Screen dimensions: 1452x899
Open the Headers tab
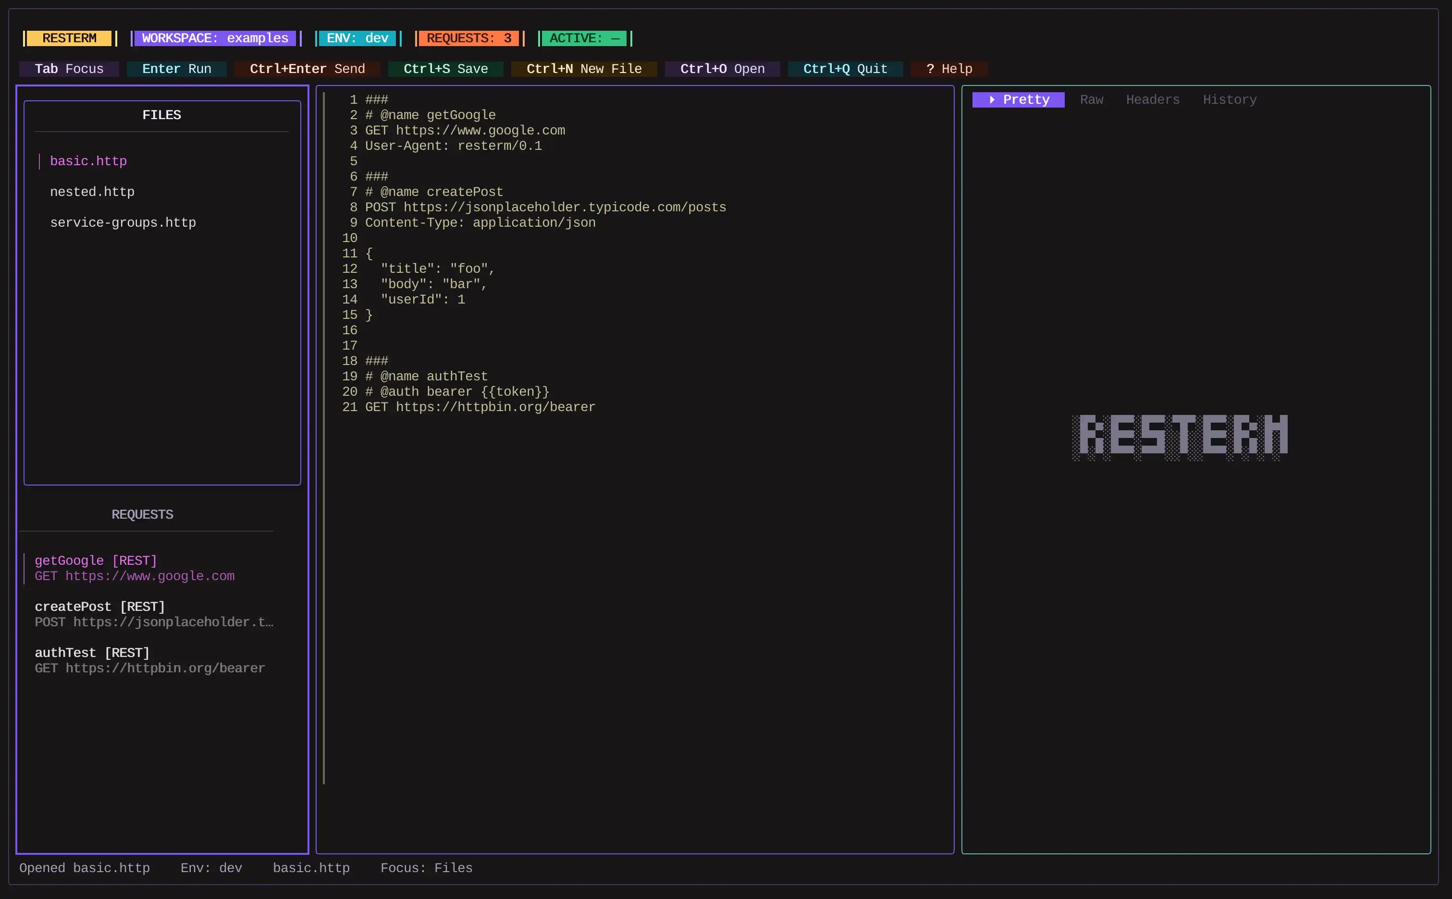1152,100
